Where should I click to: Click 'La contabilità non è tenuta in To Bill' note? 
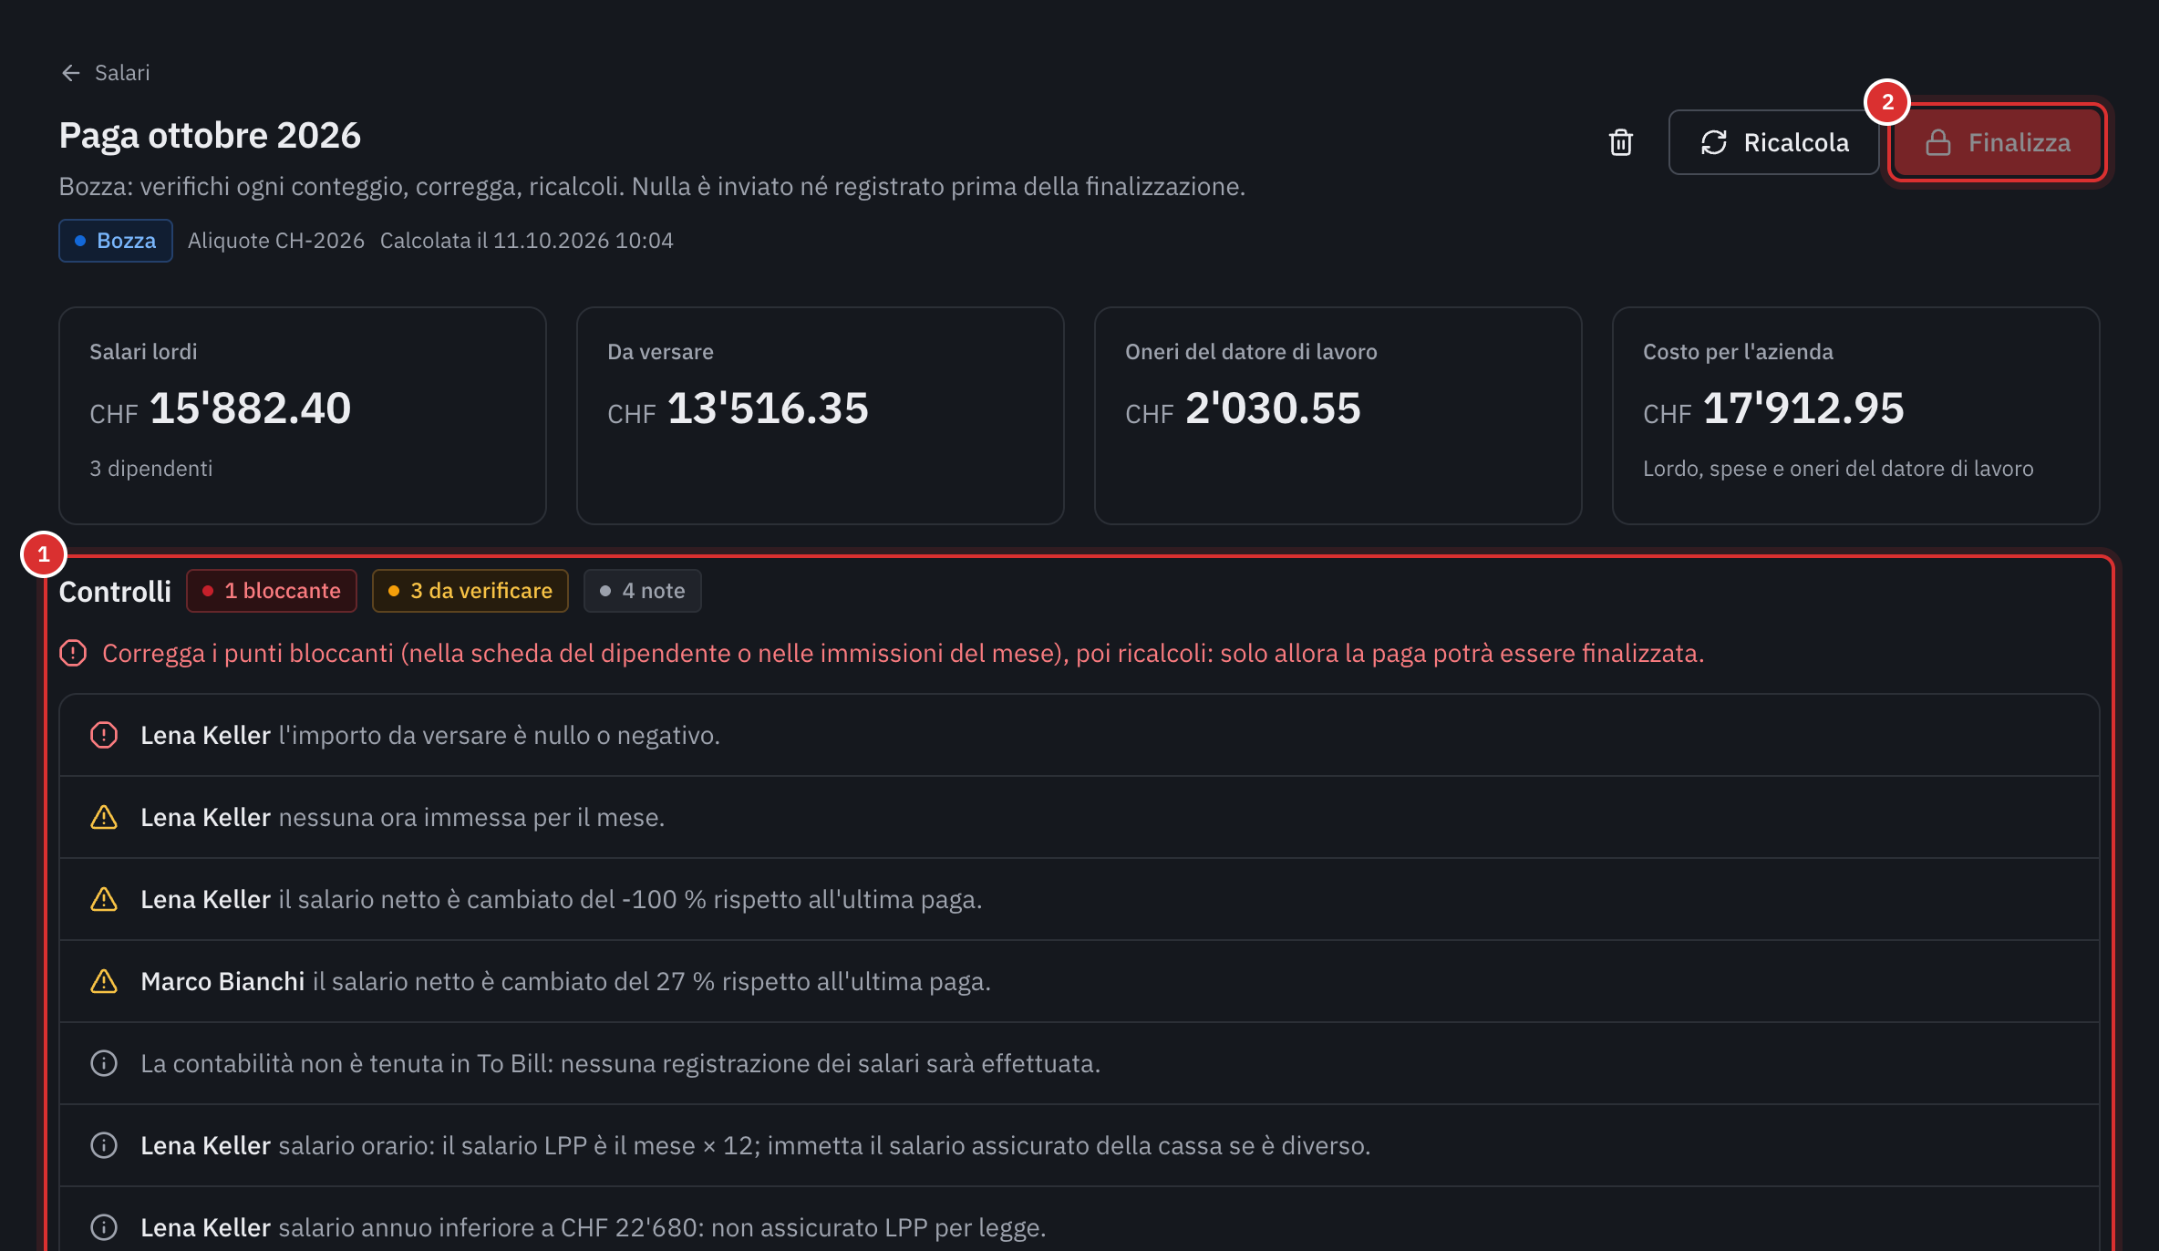[x=621, y=1063]
